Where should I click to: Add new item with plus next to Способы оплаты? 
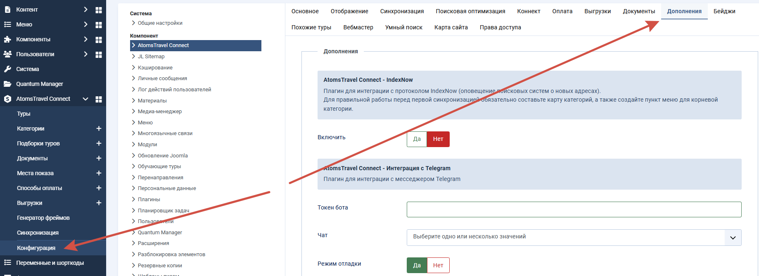[x=99, y=188]
